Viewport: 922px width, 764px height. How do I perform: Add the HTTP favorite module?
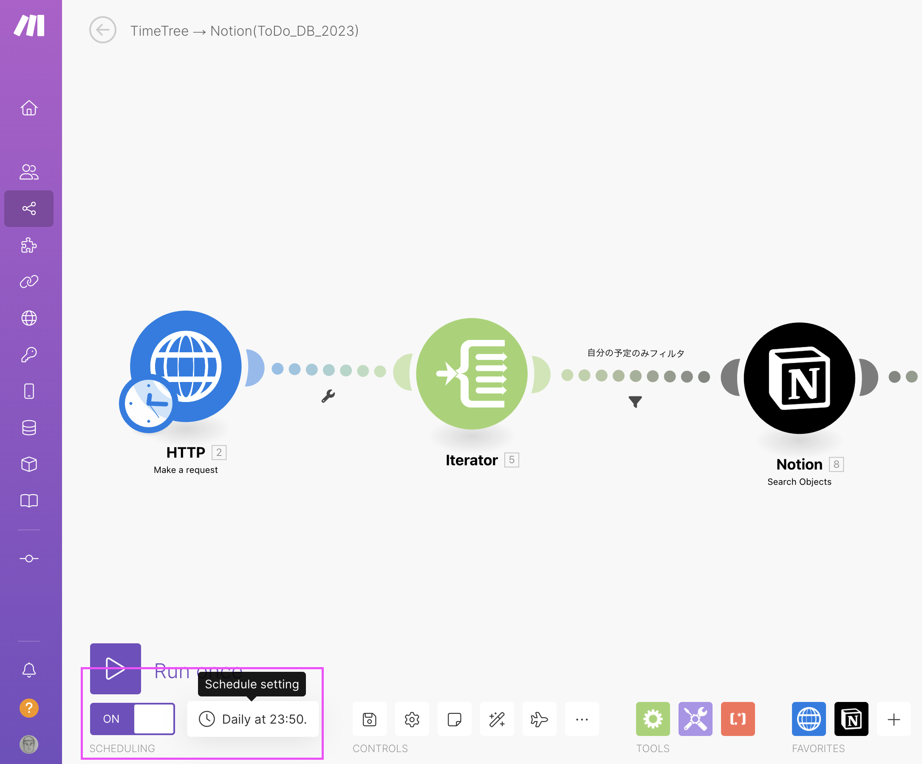click(809, 719)
